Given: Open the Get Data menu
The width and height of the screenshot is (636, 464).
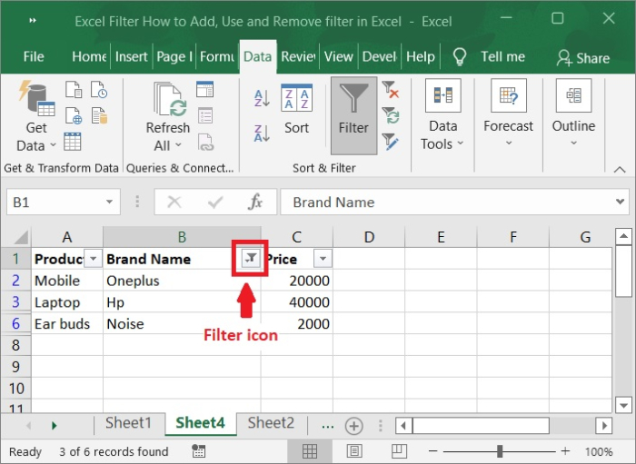Looking at the screenshot, I should (35, 117).
